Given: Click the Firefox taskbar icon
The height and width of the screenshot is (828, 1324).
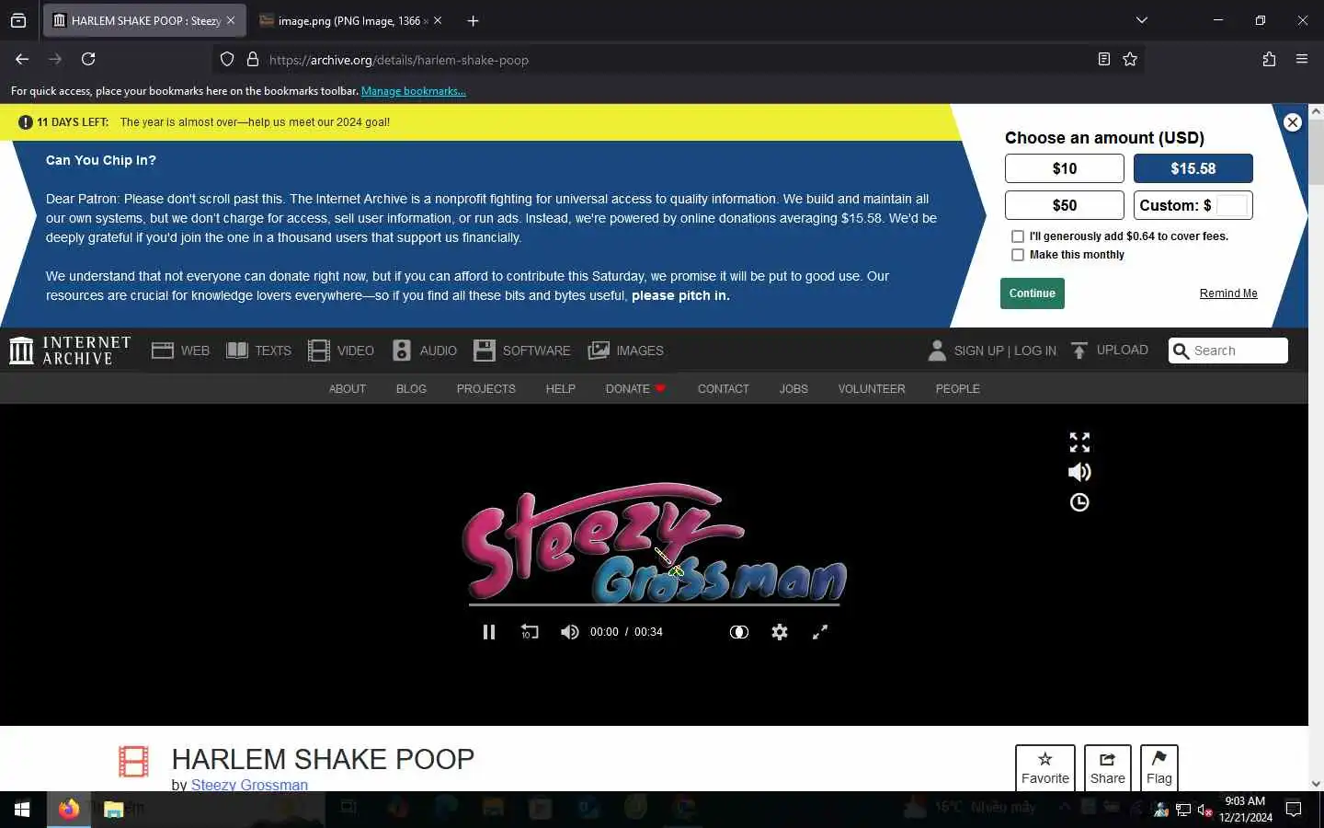Looking at the screenshot, I should (x=69, y=810).
